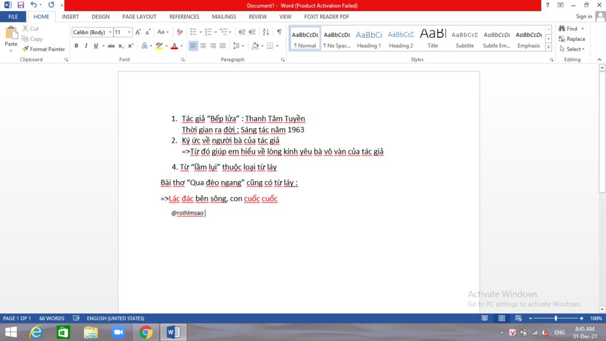Open the Font dialog launcher
606x341 pixels.
pyautogui.click(x=183, y=60)
